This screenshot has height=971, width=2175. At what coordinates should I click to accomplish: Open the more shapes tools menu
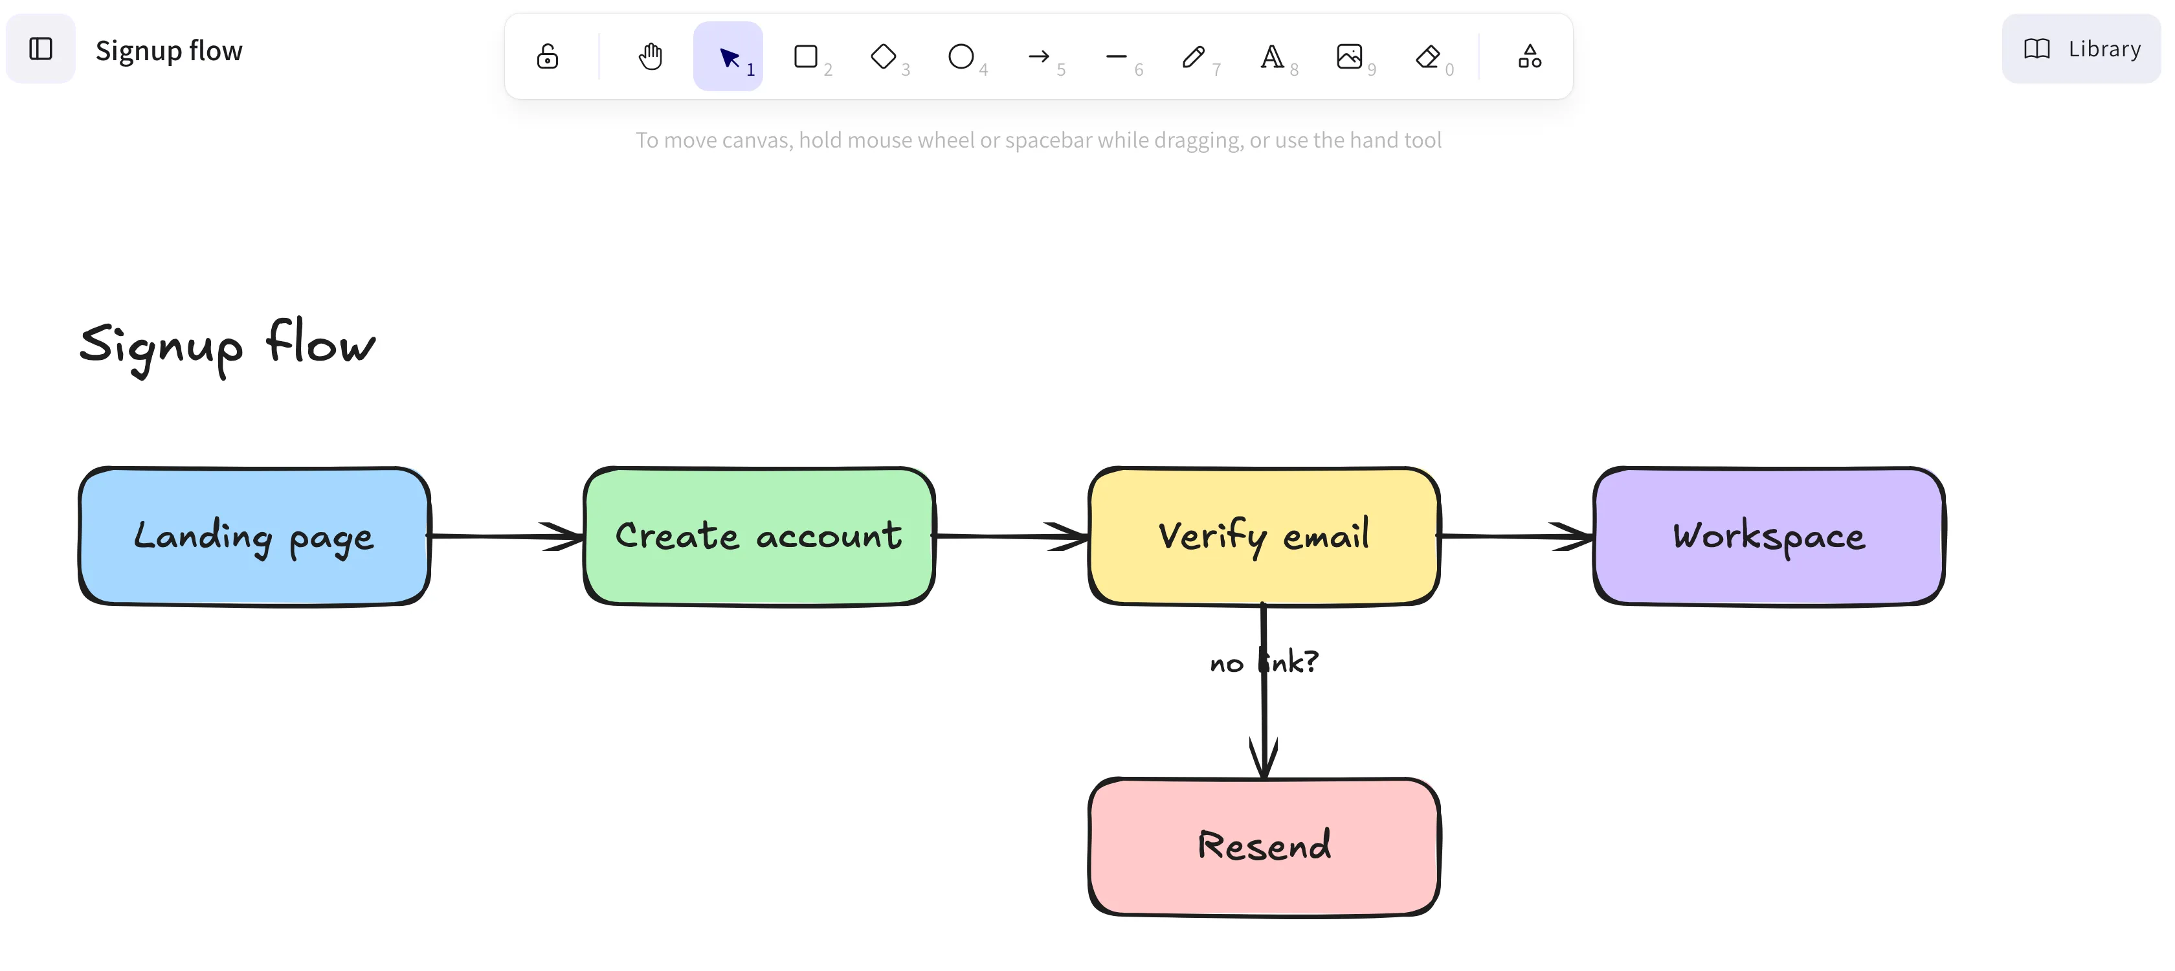1530,56
